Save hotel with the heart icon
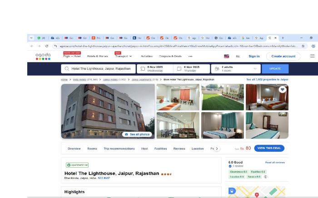This screenshot has width=318, height=198. tap(282, 90)
